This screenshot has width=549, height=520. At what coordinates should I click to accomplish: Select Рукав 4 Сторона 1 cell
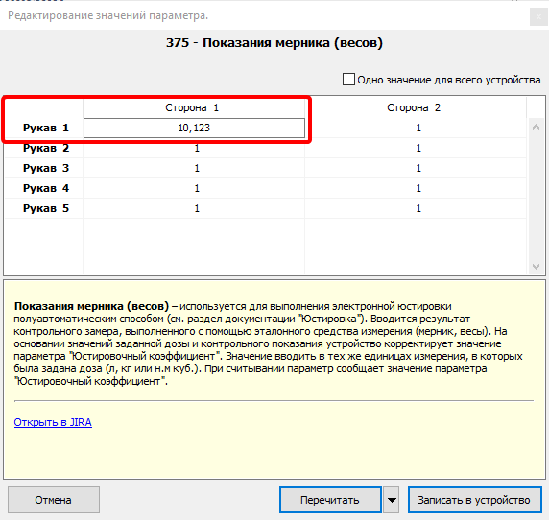click(194, 188)
